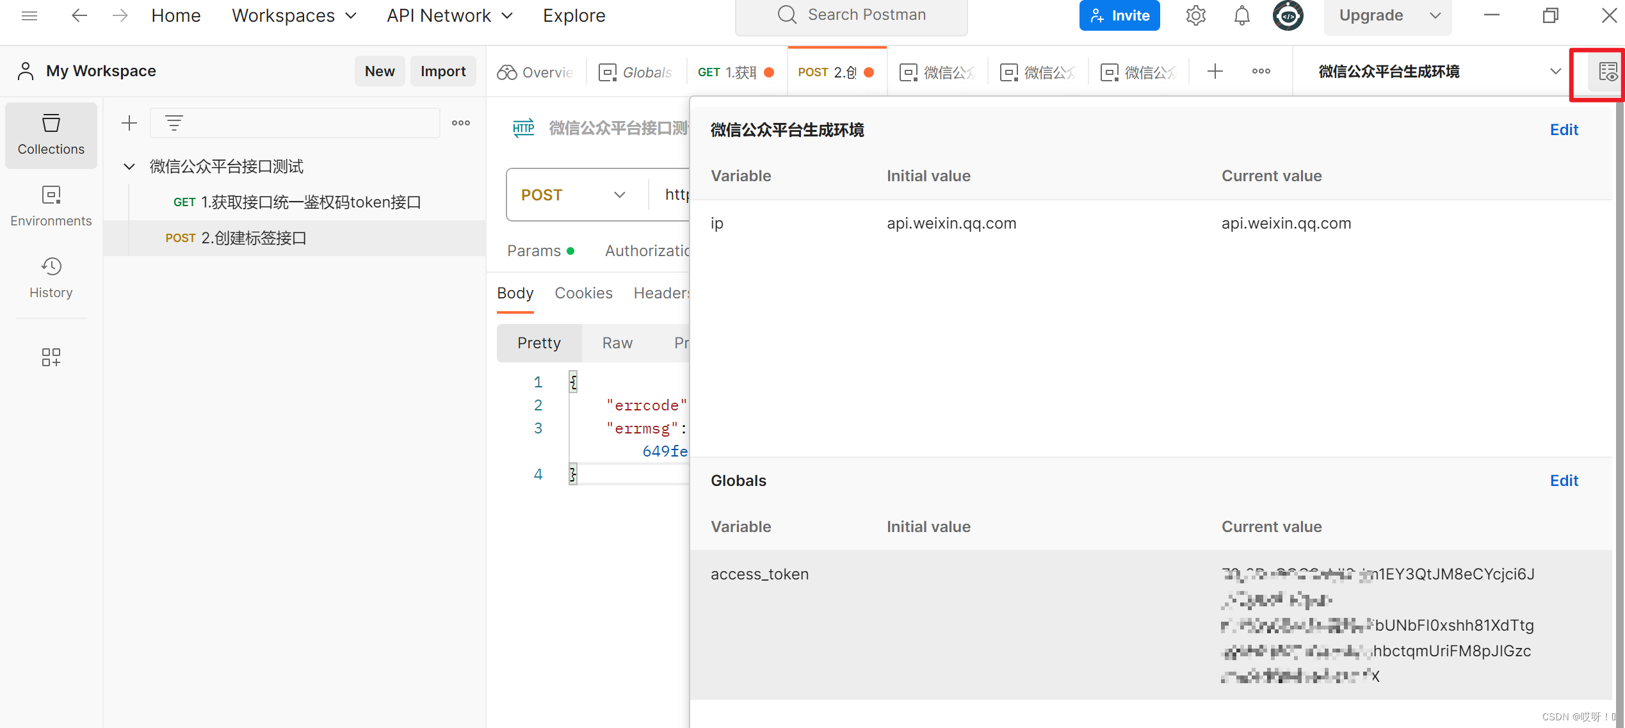Go back with the left arrow
Screen dimensions: 1625x728
(x=79, y=15)
